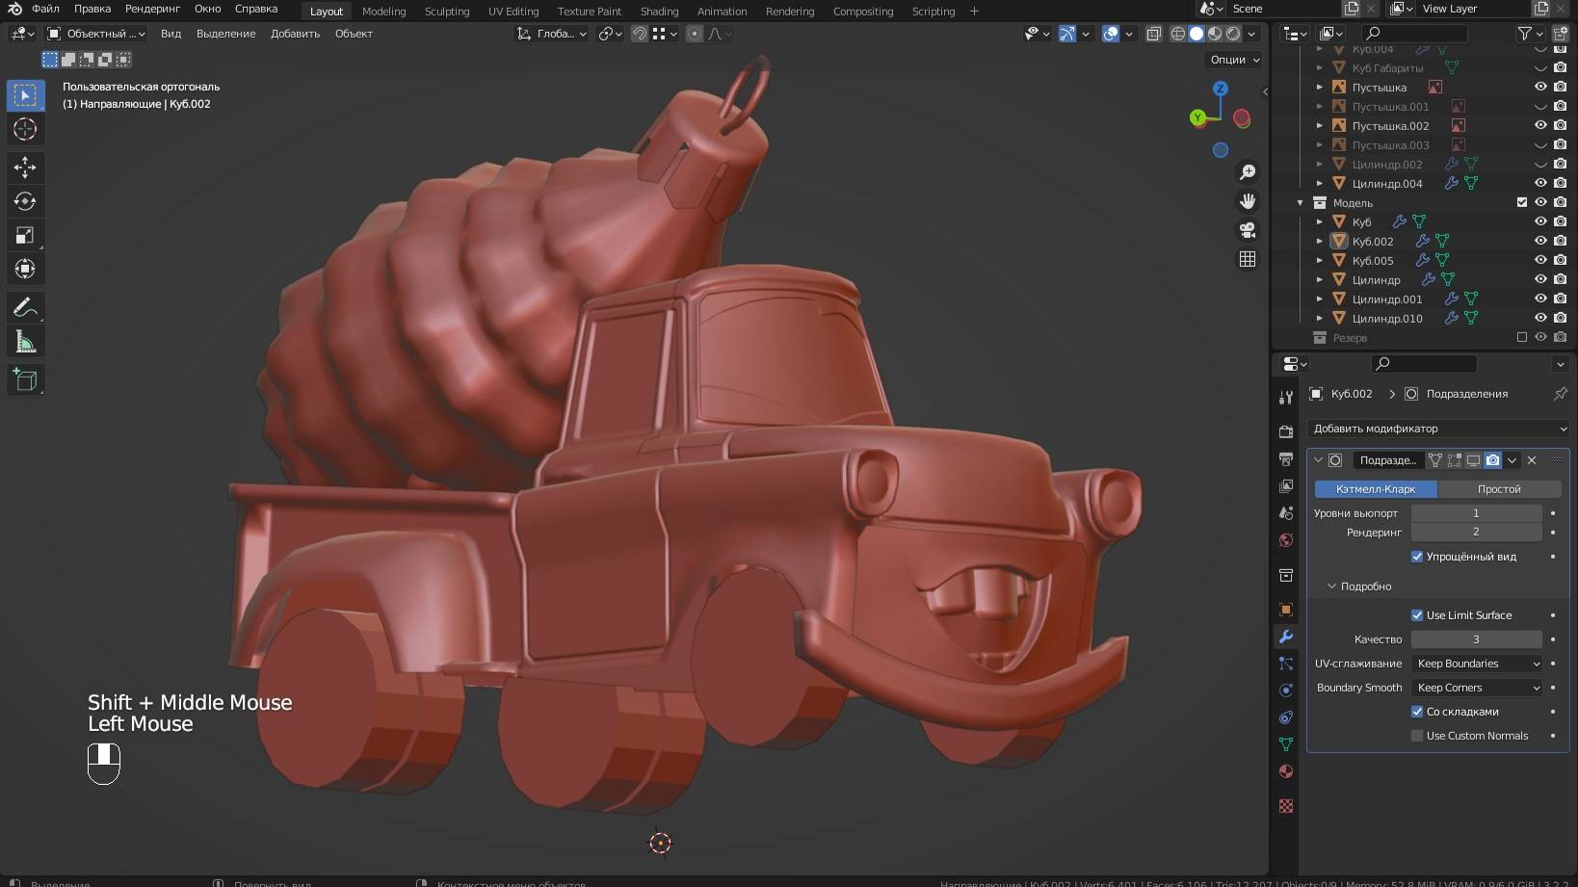Select the Cursor tool in the toolbar
This screenshot has width=1578, height=887.
click(25, 129)
